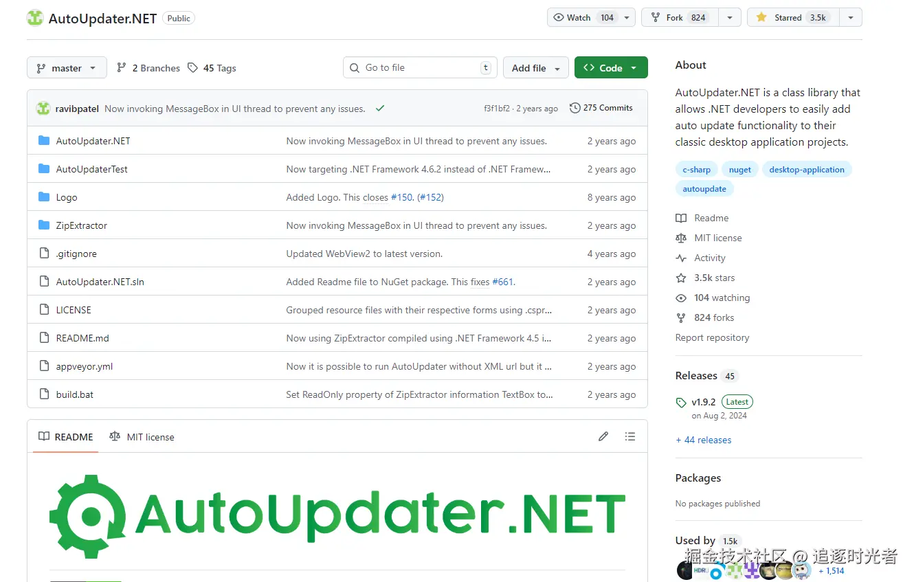Click the .gitignore file icon
914x582 pixels.
[44, 254]
